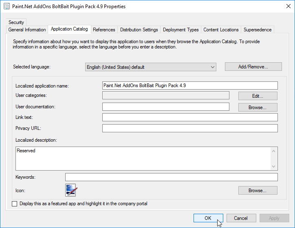Open the General Information tab
Image resolution: width=295 pixels, height=228 pixels.
[x=27, y=30]
